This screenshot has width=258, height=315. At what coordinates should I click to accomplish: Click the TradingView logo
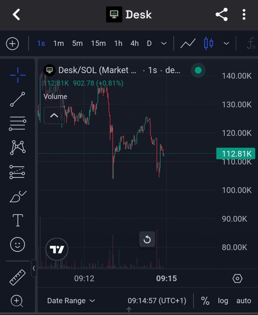click(x=57, y=249)
